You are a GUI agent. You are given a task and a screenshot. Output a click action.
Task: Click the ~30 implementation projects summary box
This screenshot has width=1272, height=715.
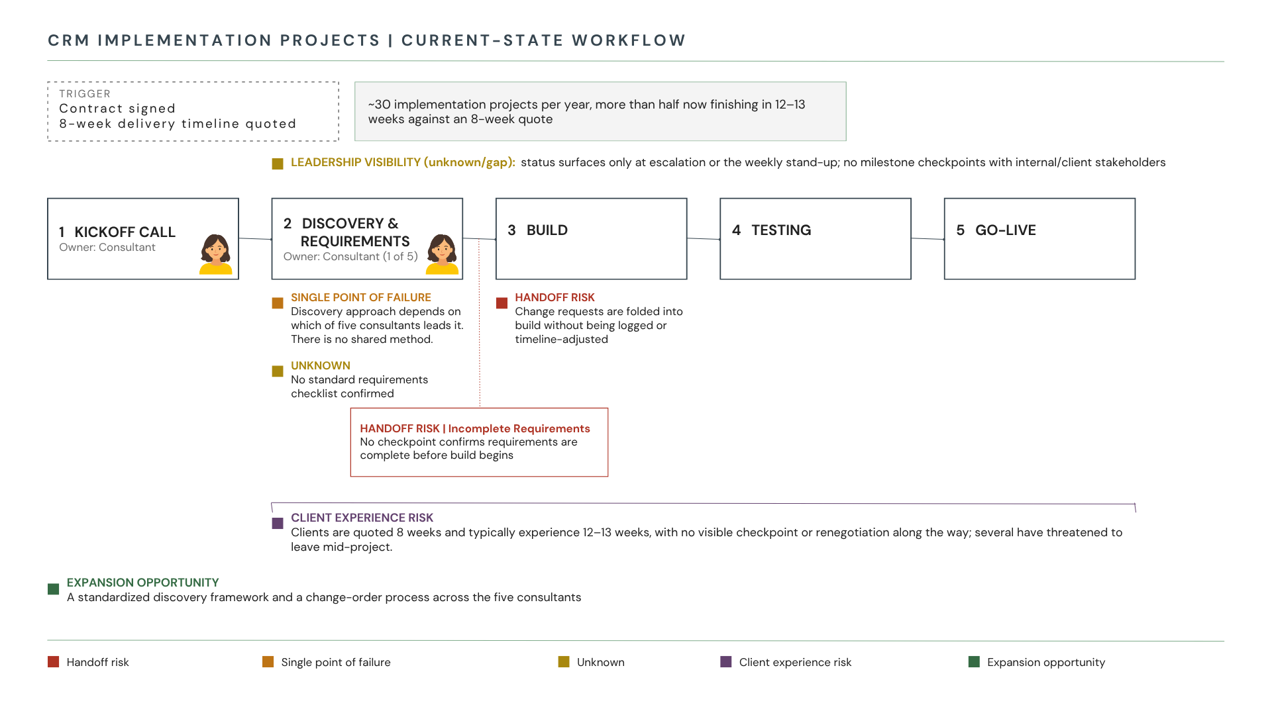(600, 111)
